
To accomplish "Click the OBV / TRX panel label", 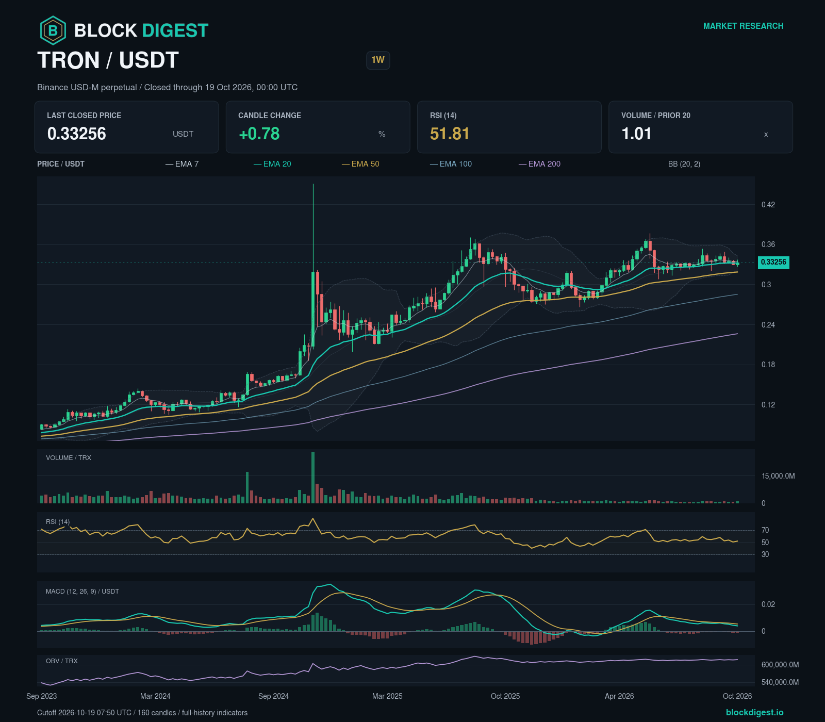I will (x=62, y=661).
